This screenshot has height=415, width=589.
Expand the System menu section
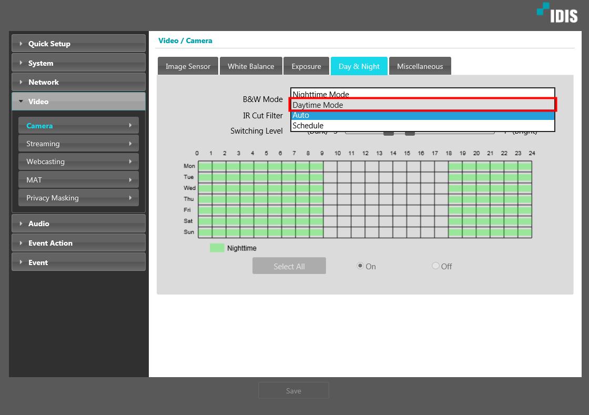pyautogui.click(x=78, y=63)
